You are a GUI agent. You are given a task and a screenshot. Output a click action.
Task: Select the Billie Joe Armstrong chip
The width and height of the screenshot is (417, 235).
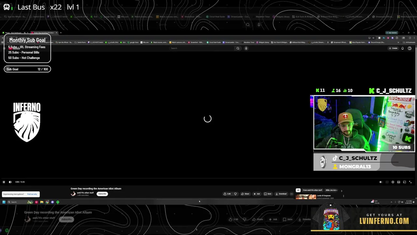[x=331, y=190]
